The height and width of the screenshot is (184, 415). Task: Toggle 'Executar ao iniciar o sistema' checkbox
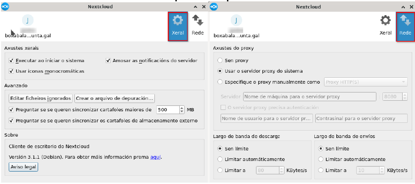(11, 61)
